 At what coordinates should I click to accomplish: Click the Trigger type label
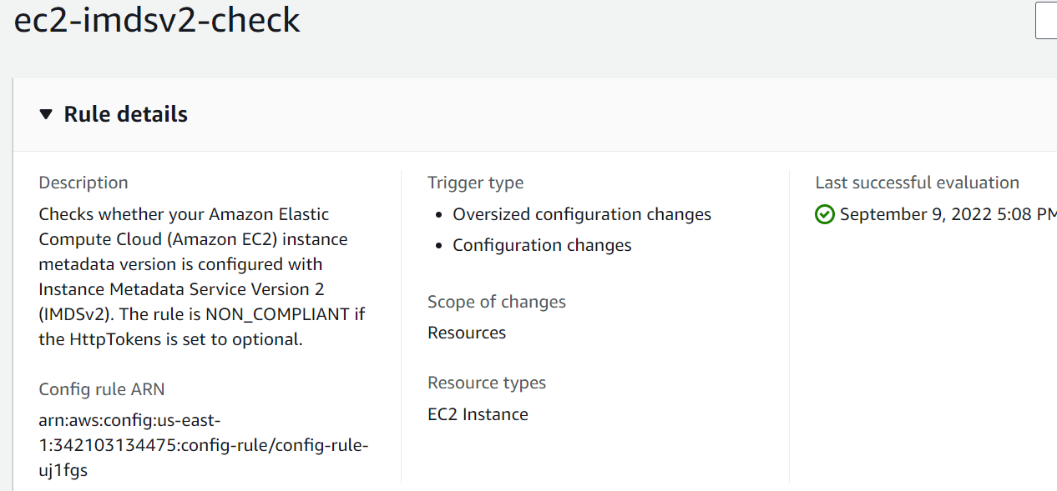(x=475, y=183)
